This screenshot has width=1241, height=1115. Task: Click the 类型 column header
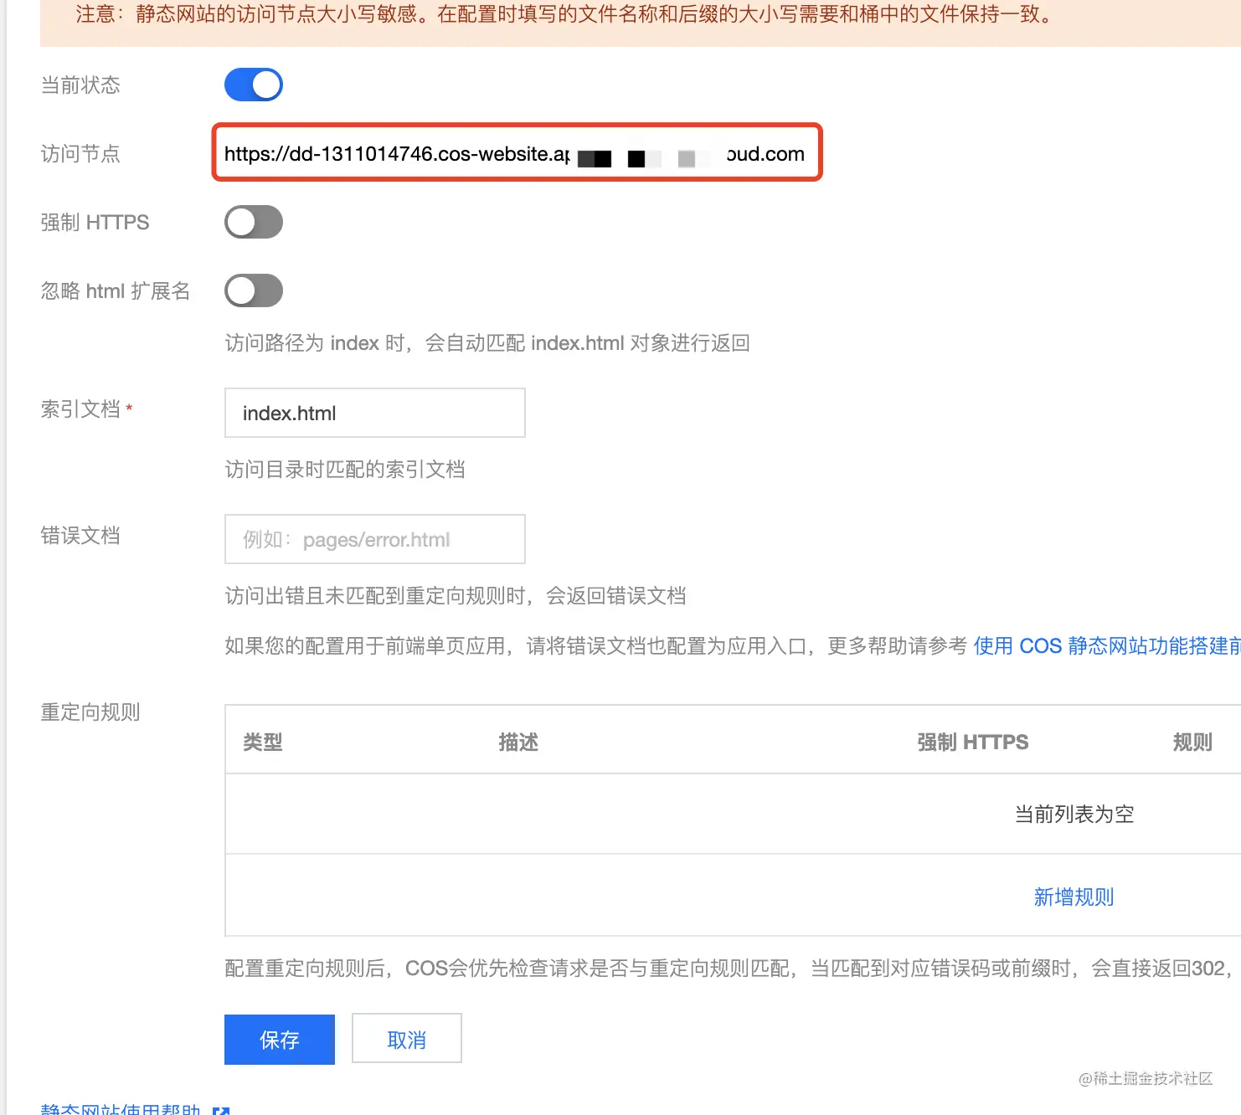pos(263,742)
